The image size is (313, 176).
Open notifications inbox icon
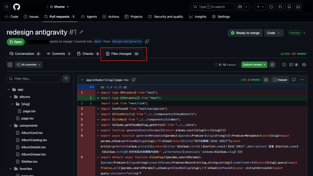pyautogui.click(x=298, y=7)
